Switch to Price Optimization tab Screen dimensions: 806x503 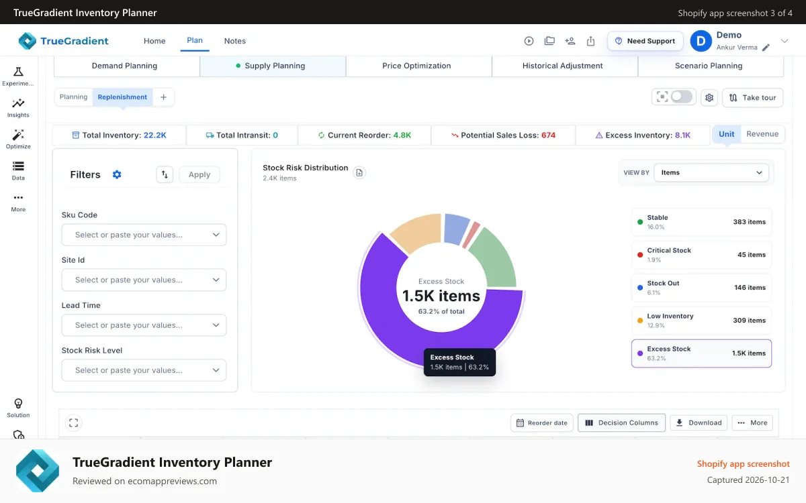(x=418, y=66)
